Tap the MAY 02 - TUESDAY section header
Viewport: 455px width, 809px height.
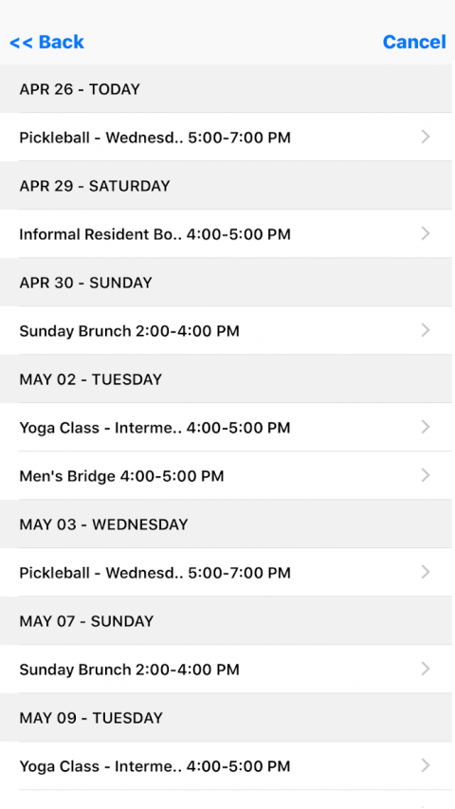(226, 379)
